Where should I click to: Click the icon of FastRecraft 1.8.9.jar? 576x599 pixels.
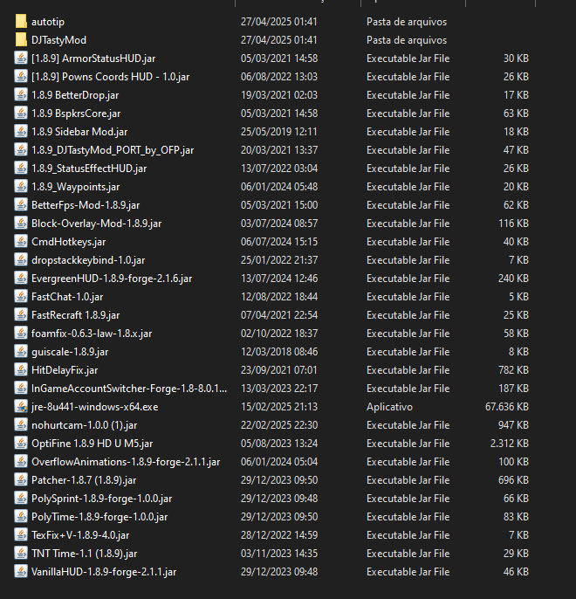click(21, 314)
